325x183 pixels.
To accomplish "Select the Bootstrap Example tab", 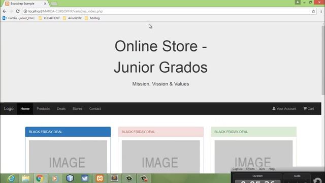I will pyautogui.click(x=25, y=4).
